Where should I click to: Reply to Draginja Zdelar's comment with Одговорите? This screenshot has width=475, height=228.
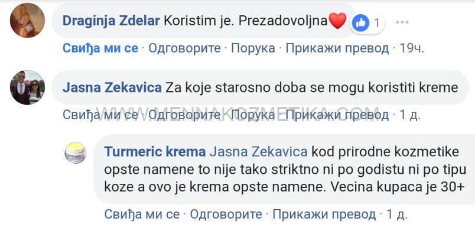(x=184, y=48)
